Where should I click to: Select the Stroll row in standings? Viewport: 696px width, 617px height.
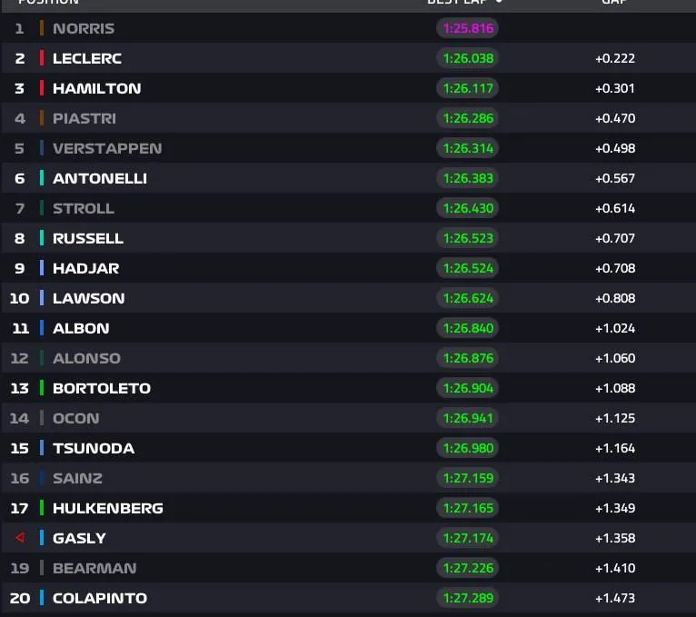click(x=348, y=208)
